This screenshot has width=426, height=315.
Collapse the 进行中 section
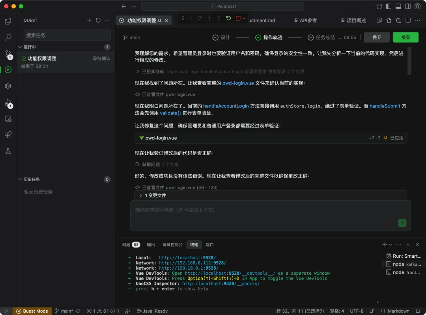point(20,47)
